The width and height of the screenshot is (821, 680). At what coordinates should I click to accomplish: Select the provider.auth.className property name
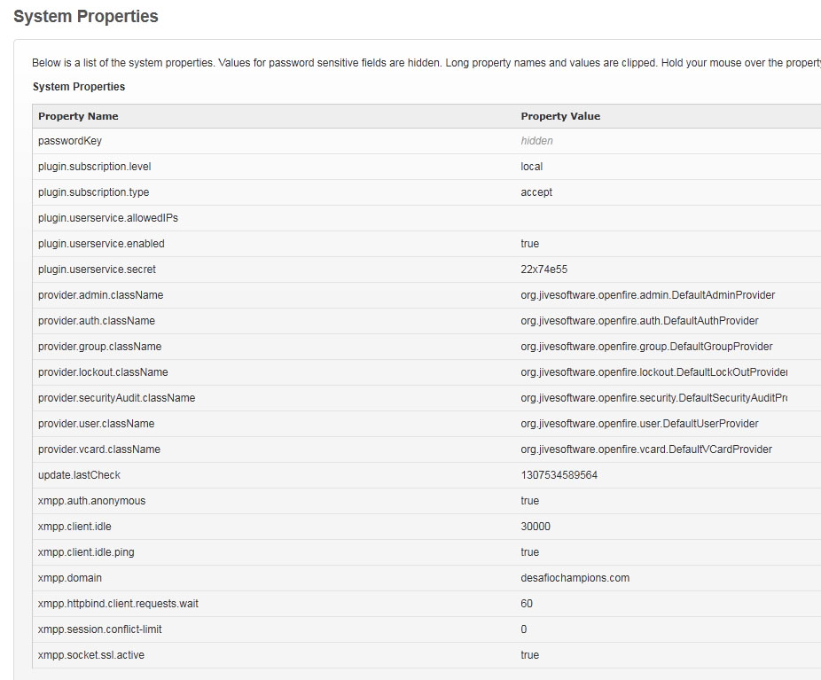97,320
